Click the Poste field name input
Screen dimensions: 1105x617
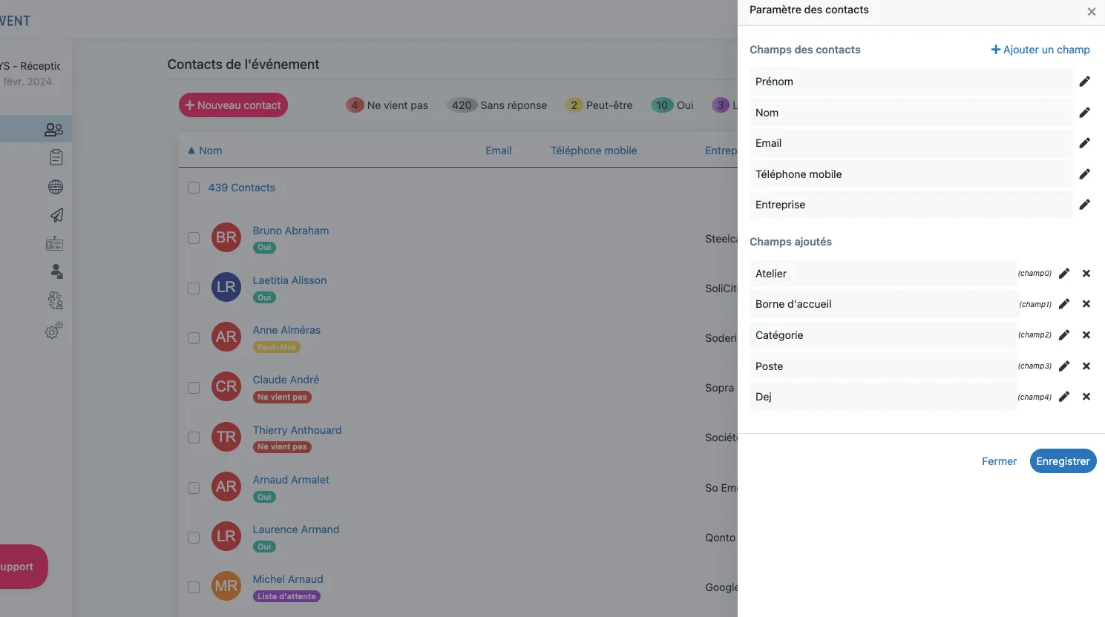[883, 366]
